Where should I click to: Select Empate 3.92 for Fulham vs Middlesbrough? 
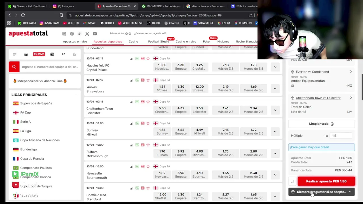pos(181,153)
